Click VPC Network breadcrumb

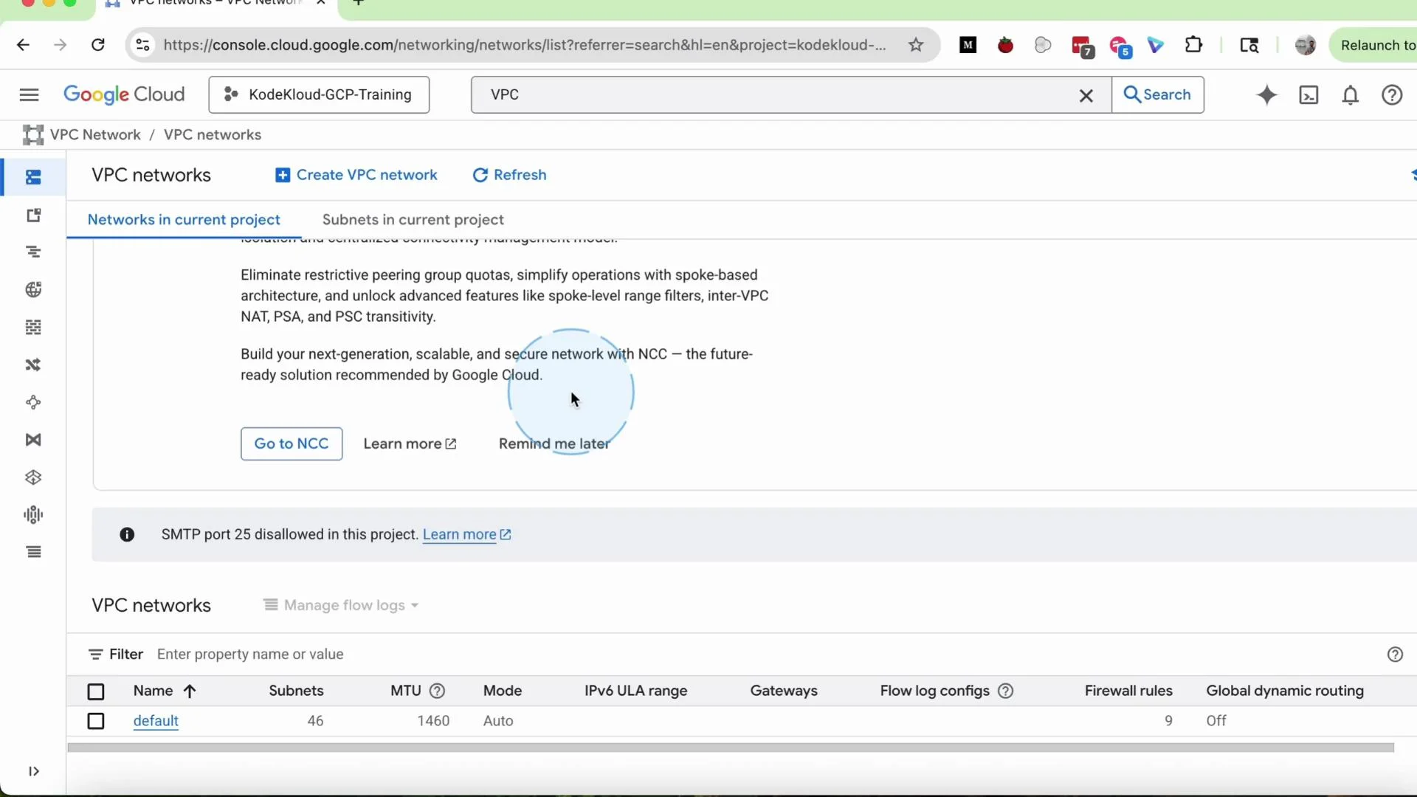click(95, 134)
